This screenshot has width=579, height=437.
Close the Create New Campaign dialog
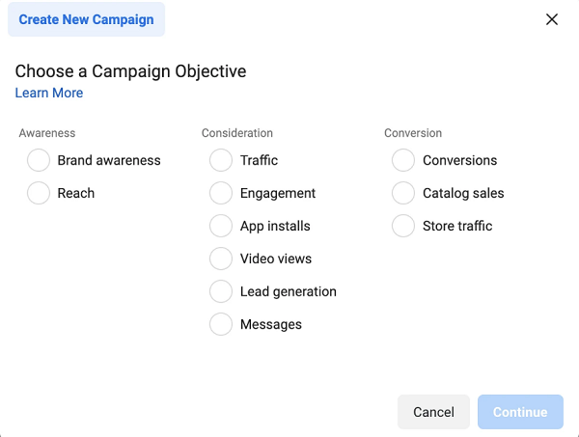pyautogui.click(x=552, y=19)
